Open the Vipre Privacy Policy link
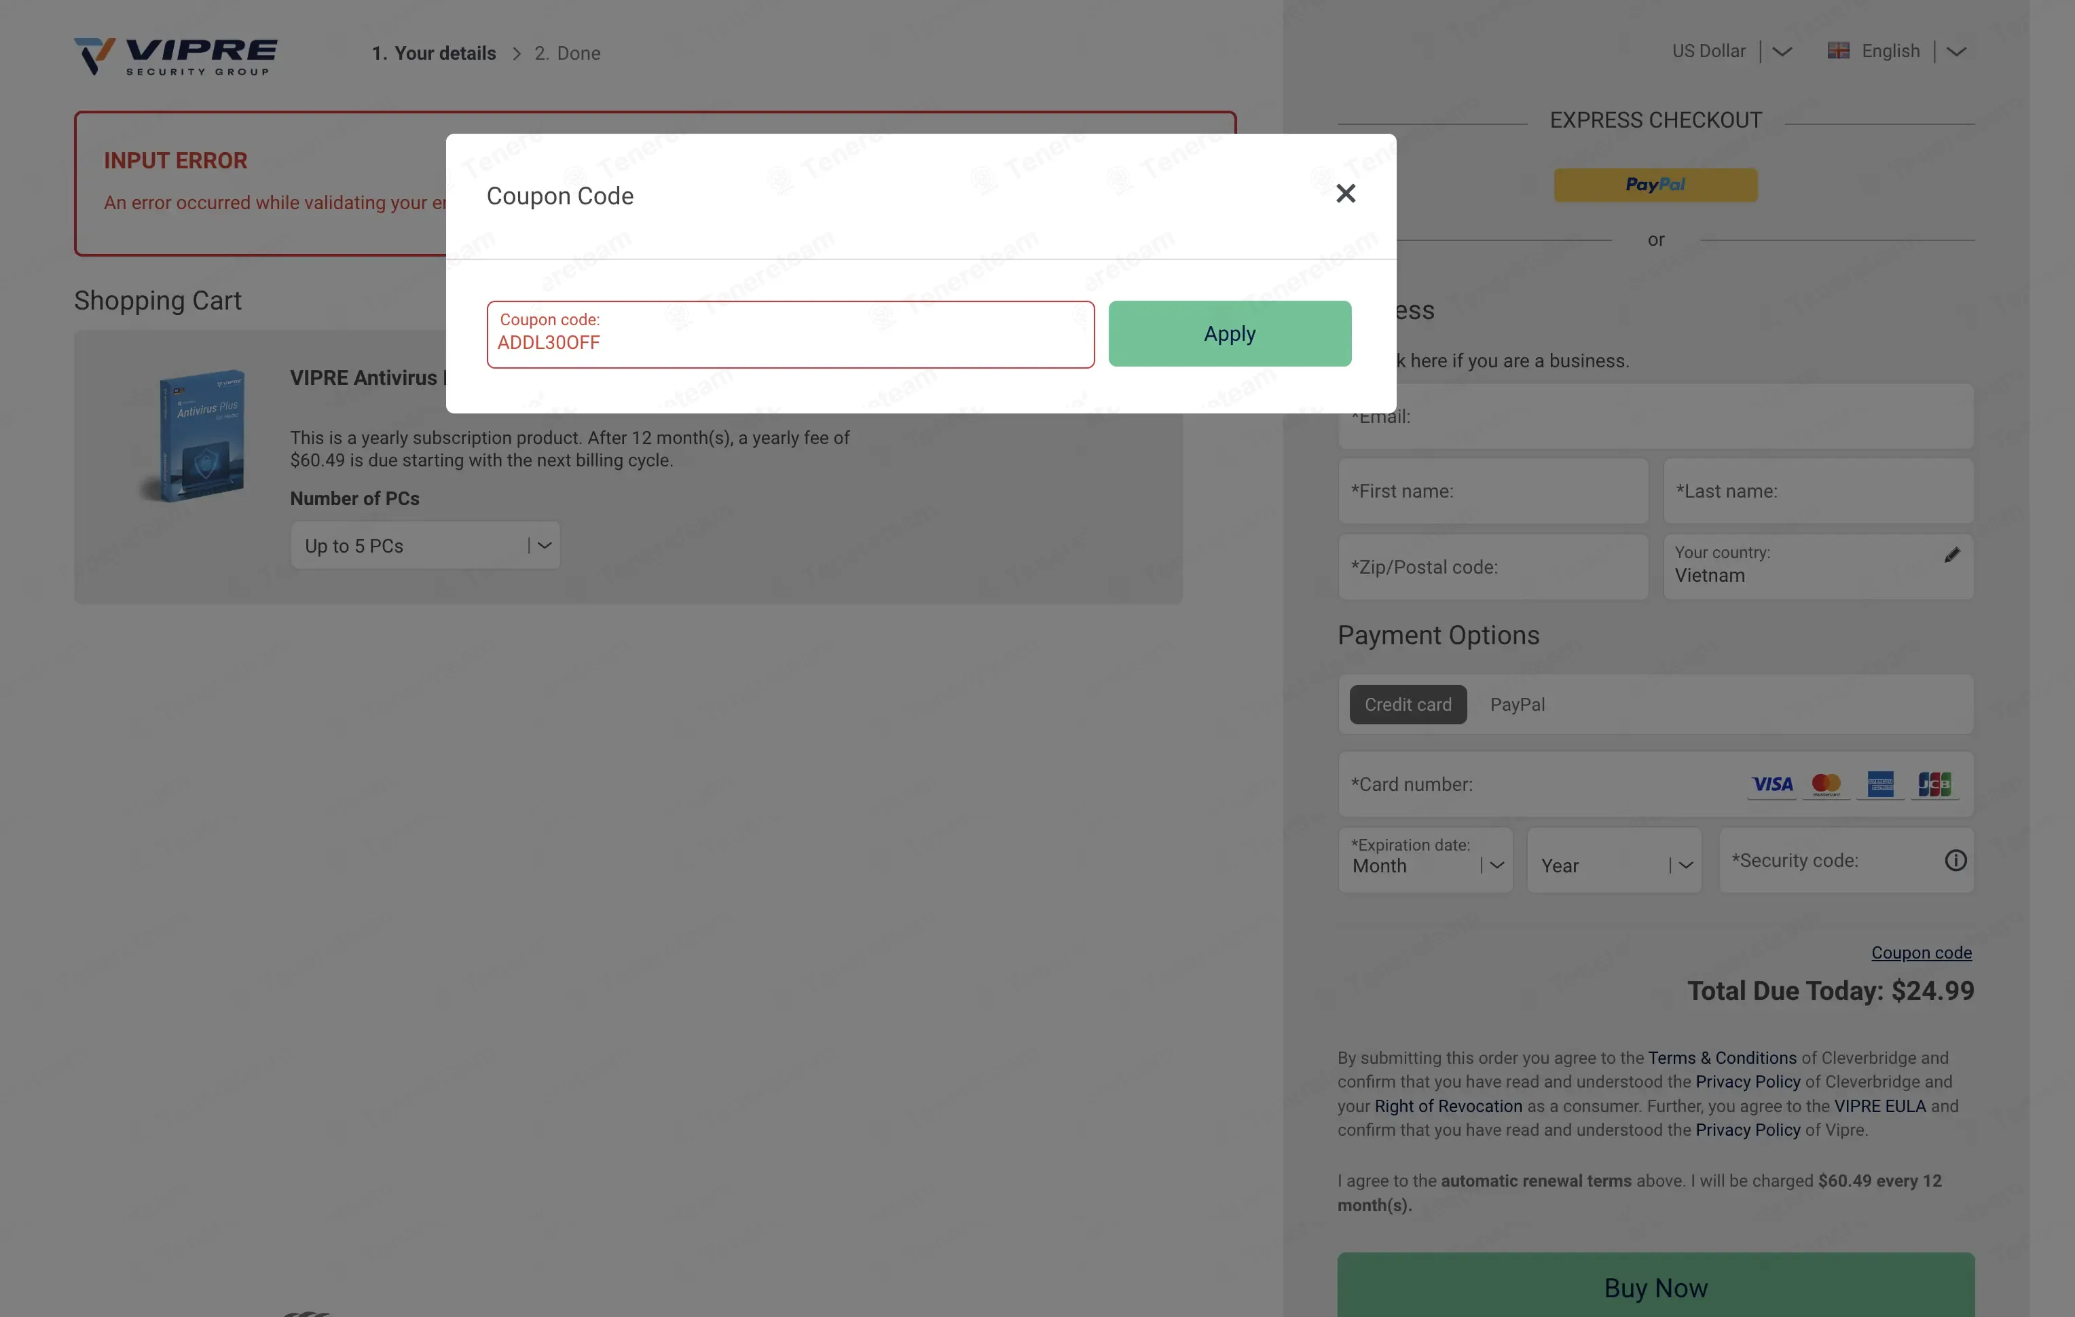This screenshot has width=2075, height=1317. pyautogui.click(x=1748, y=1130)
